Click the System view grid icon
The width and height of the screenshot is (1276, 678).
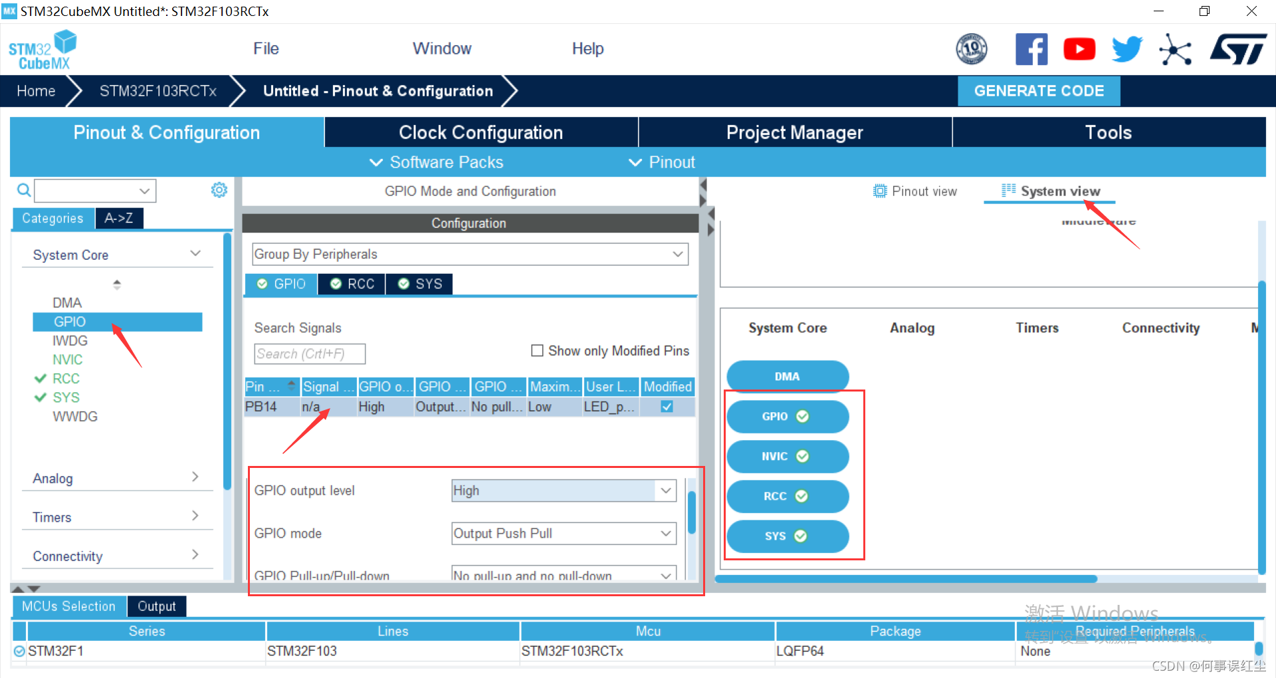pos(1008,191)
